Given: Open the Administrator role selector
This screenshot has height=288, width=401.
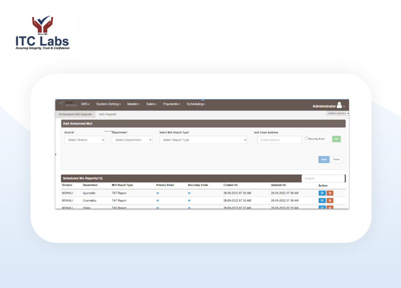Looking at the screenshot, I should [x=338, y=114].
